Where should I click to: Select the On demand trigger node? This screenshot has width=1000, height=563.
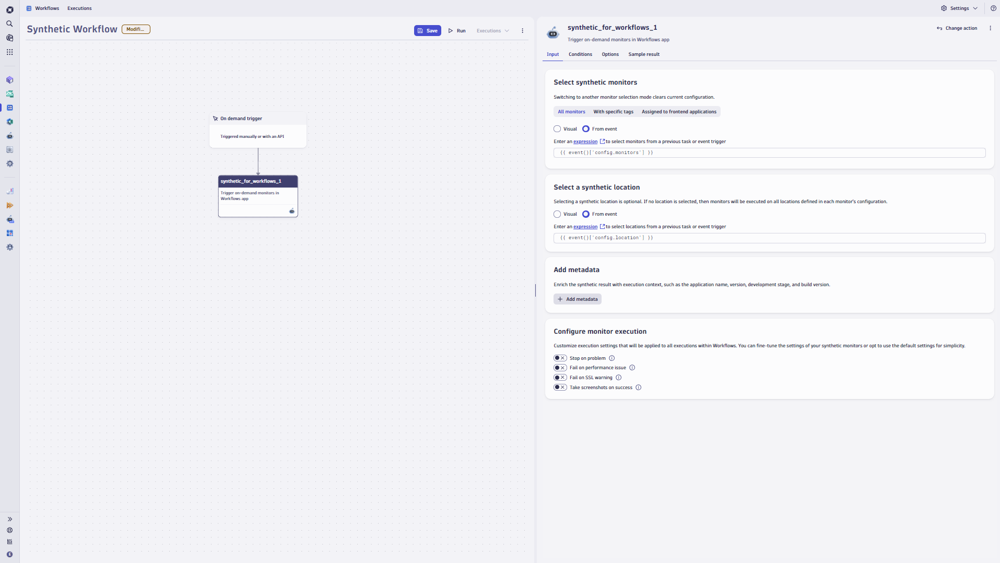tap(257, 130)
